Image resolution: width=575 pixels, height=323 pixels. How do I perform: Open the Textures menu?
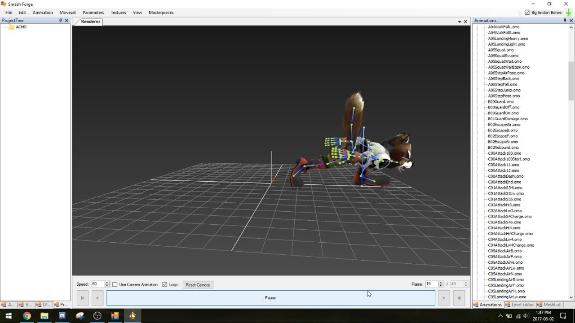(118, 13)
